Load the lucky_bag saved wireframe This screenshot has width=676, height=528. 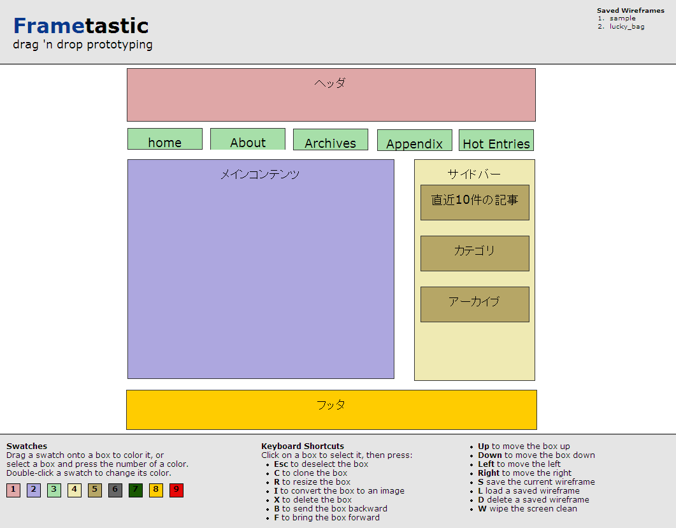pos(626,27)
